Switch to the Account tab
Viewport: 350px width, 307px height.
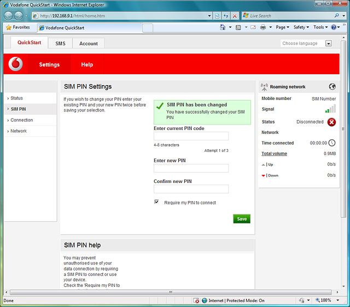pyautogui.click(x=89, y=44)
